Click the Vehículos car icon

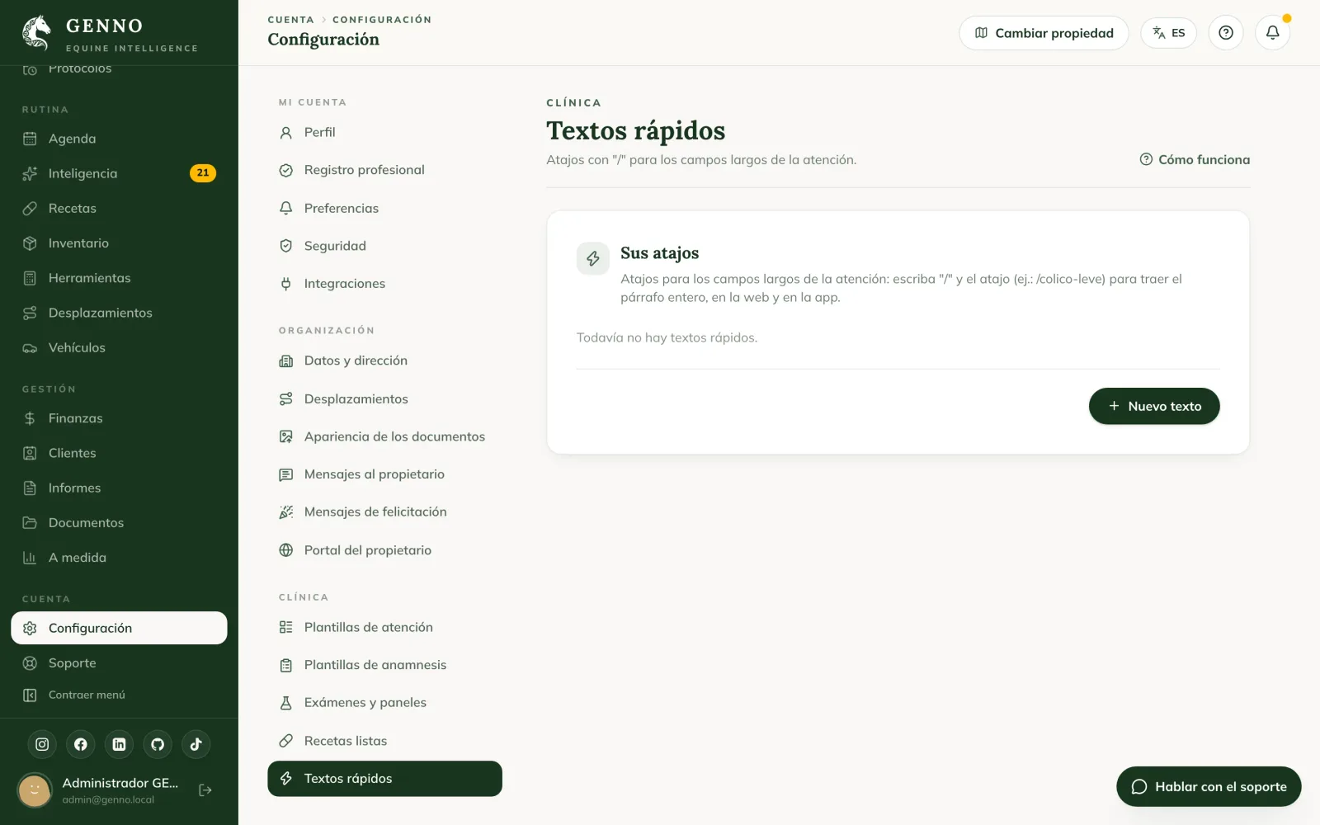click(x=30, y=348)
